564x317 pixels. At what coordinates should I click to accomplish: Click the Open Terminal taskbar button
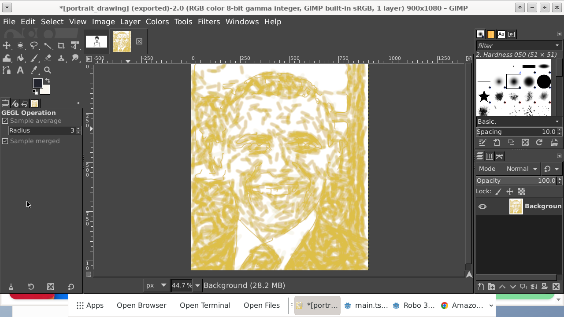pyautogui.click(x=205, y=305)
